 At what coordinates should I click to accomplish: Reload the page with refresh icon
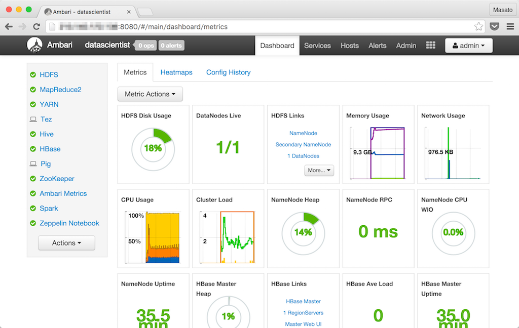tap(36, 26)
